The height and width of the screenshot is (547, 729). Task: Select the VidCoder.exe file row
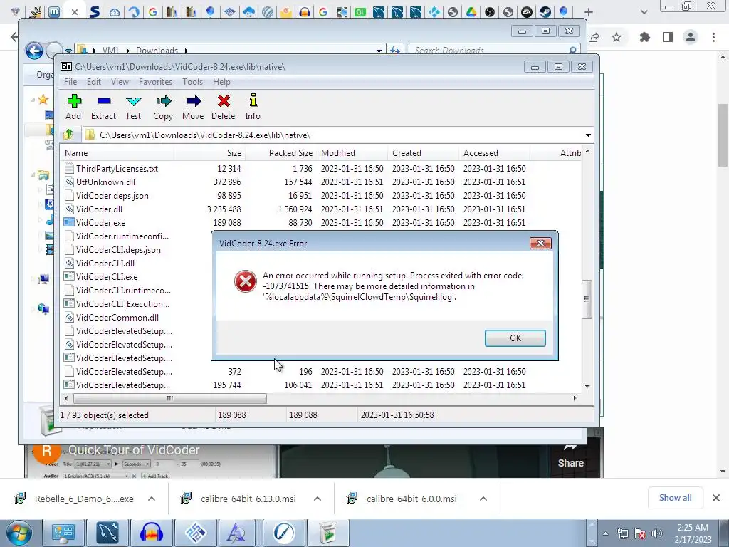tap(321, 222)
